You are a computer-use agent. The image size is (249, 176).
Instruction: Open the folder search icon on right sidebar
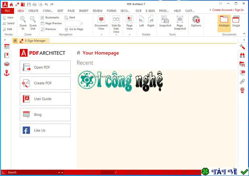242,64
